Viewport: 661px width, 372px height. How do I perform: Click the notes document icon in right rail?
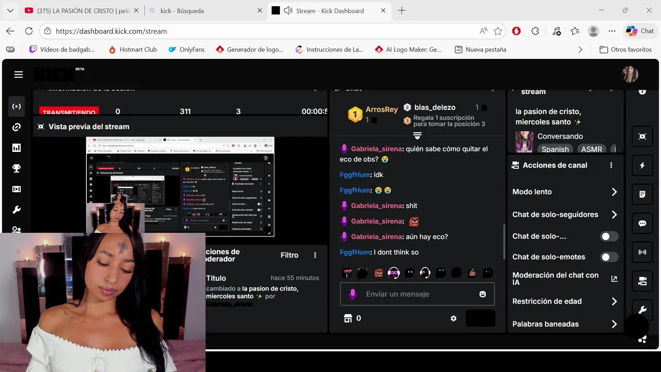(642, 194)
